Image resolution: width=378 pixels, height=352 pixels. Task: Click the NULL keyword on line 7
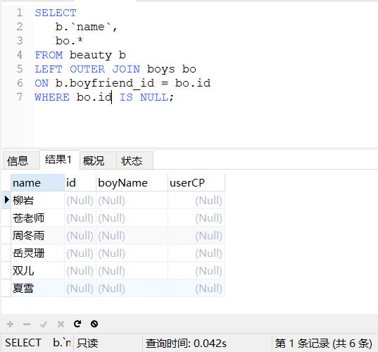[x=154, y=97]
